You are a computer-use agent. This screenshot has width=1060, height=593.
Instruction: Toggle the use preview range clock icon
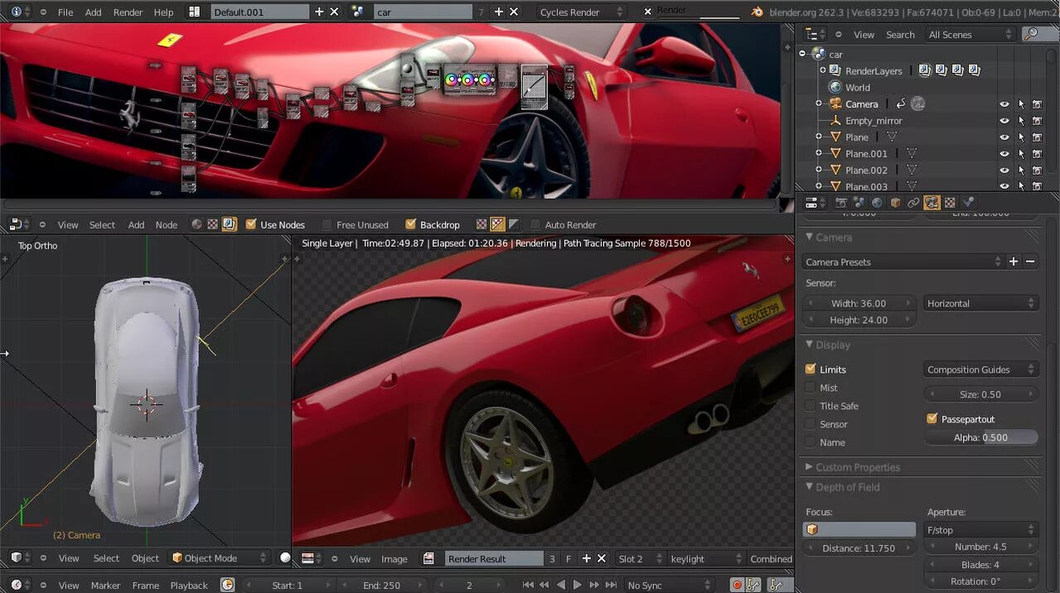click(227, 585)
